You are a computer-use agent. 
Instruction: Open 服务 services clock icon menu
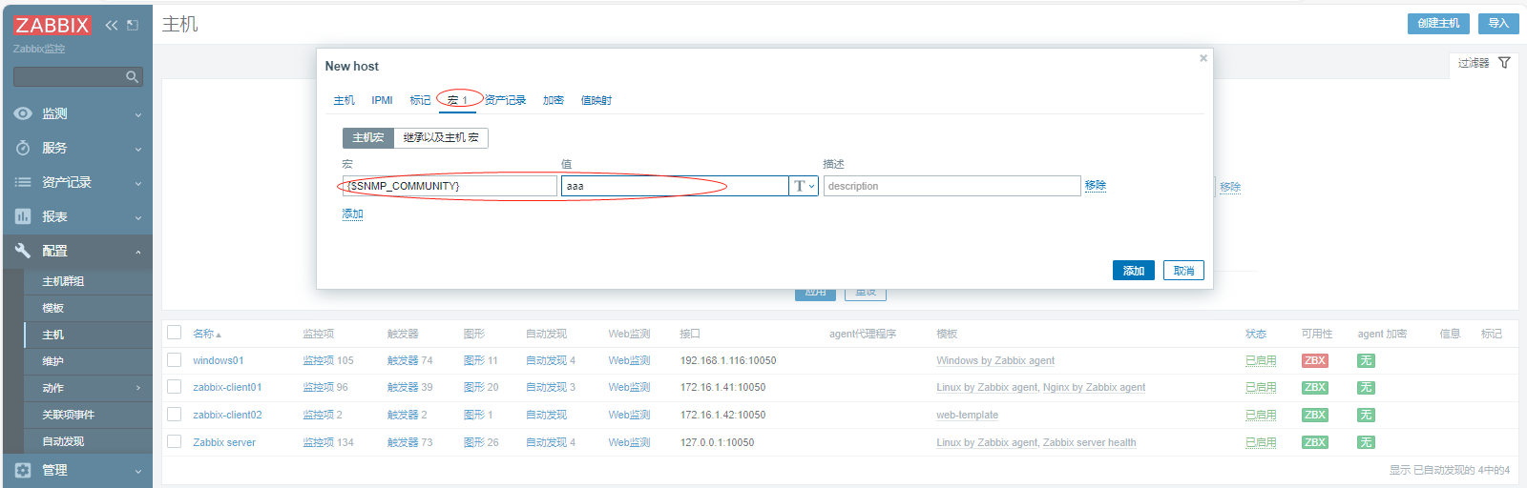click(23, 148)
